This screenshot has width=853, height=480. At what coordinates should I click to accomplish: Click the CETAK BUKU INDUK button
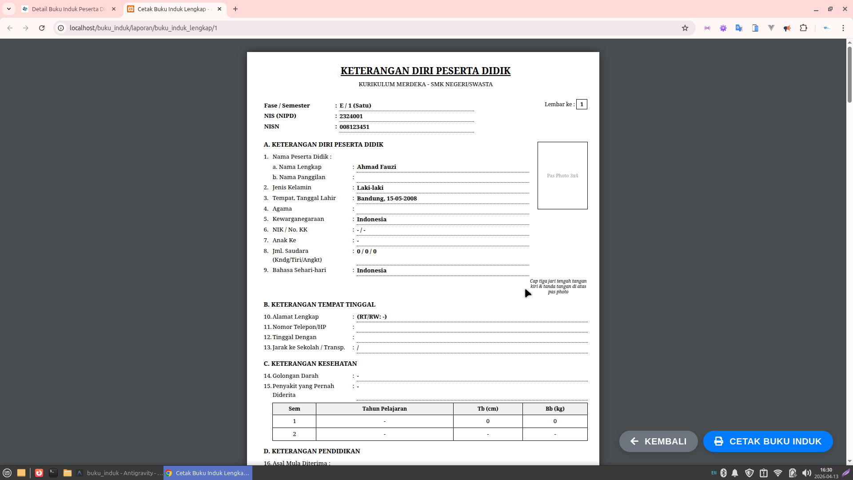tap(768, 441)
